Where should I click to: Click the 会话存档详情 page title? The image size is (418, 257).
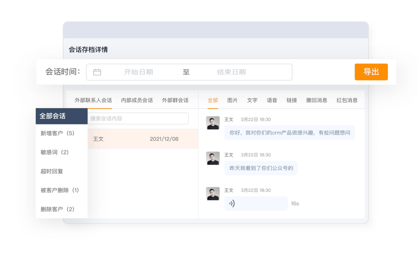(88, 49)
